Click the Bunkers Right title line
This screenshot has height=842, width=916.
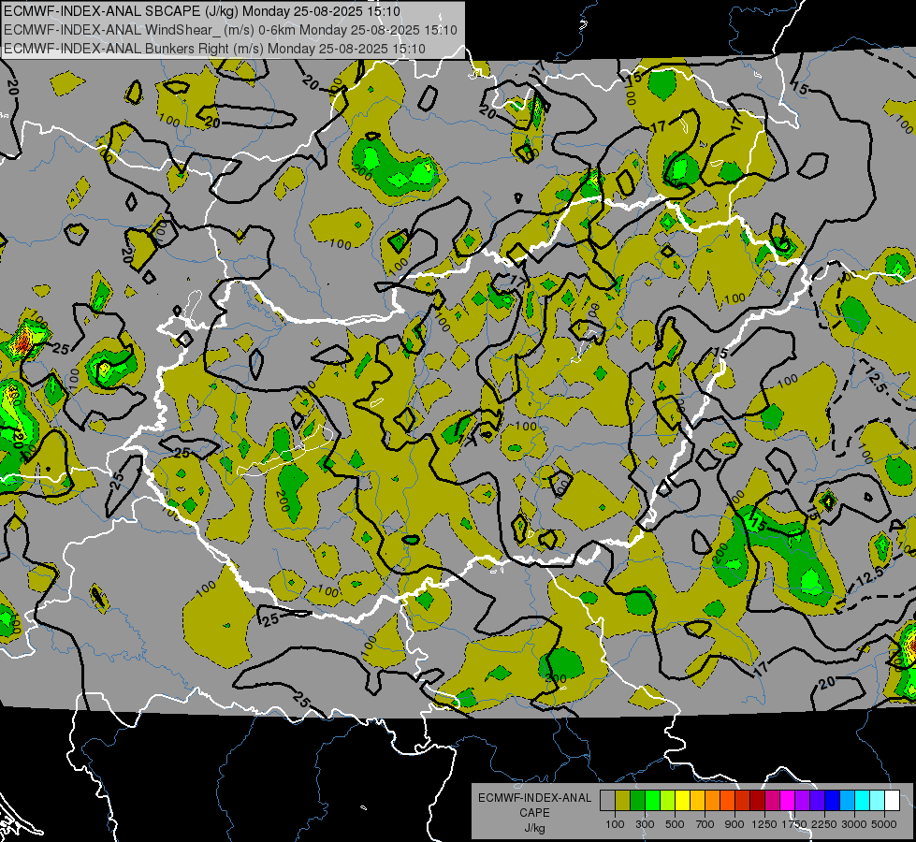[x=214, y=49]
